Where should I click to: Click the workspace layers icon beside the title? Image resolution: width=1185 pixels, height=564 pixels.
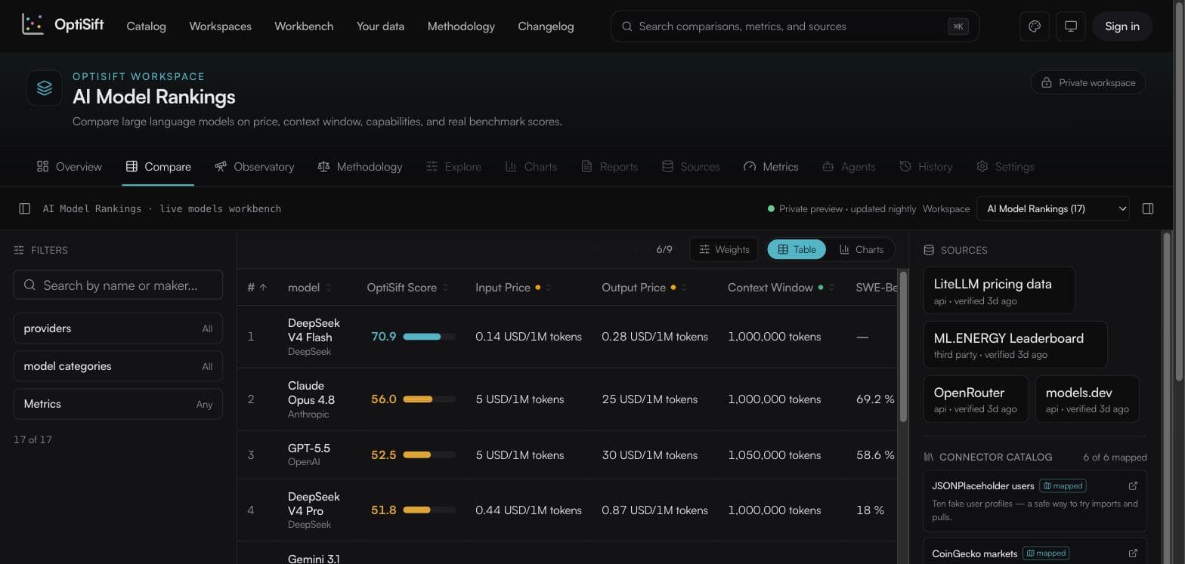[x=45, y=88]
